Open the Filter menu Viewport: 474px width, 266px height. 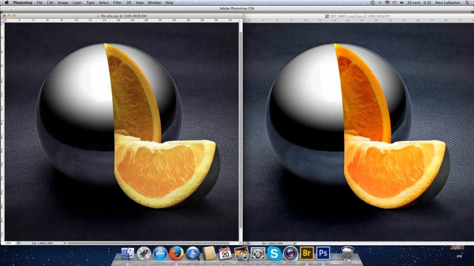(x=117, y=3)
